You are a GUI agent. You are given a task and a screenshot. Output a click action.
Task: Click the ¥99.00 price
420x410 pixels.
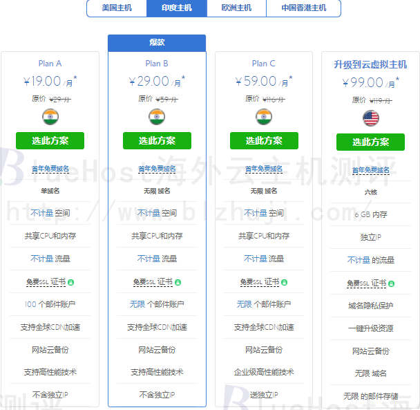click(x=370, y=82)
